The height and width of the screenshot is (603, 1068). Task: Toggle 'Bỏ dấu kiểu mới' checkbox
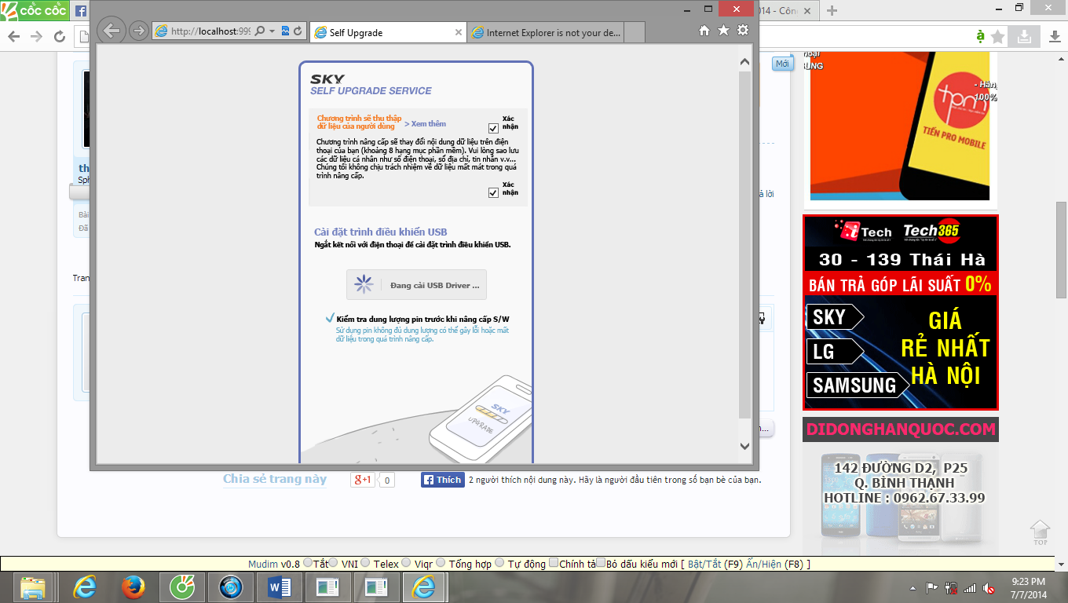coord(601,563)
